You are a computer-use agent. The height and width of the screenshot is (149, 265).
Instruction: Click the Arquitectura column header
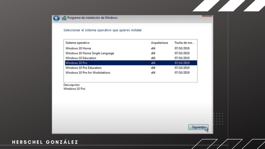[161, 43]
